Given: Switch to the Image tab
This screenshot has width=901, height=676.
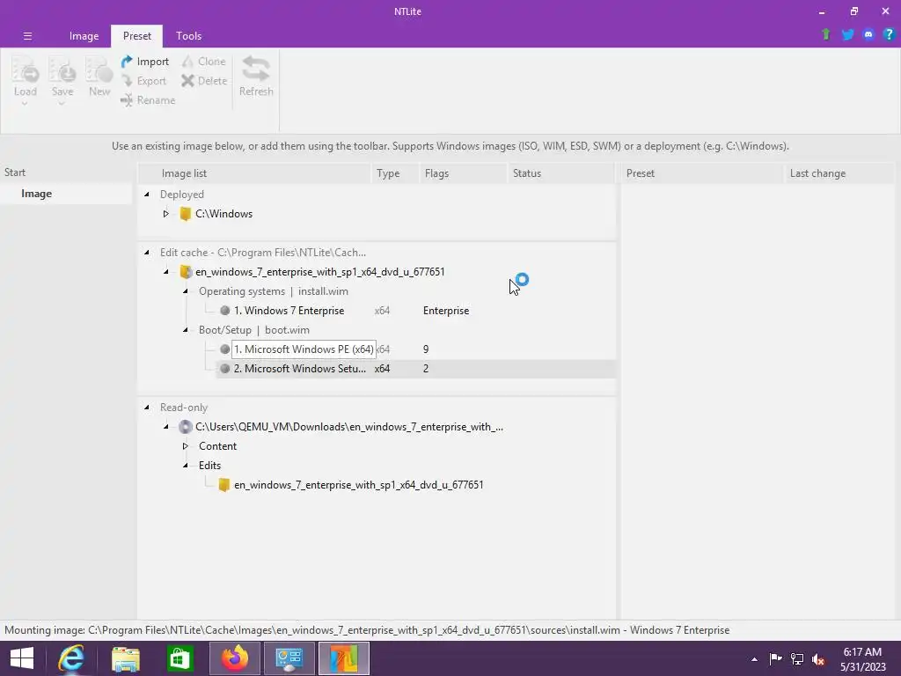Looking at the screenshot, I should point(84,35).
